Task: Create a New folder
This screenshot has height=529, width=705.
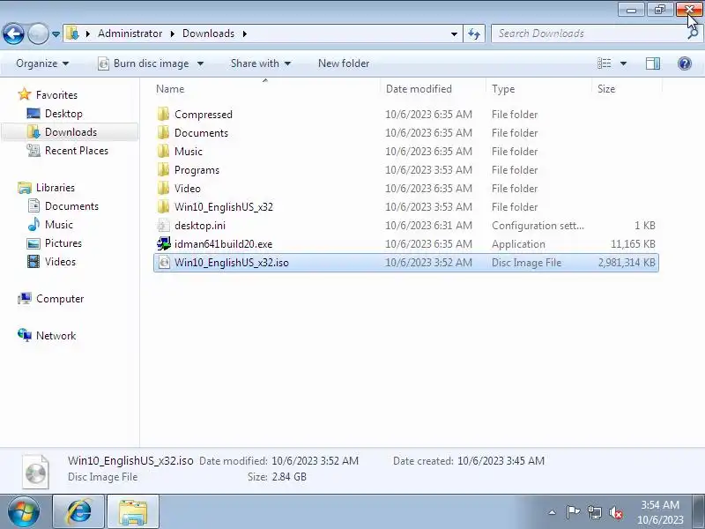Action: [344, 63]
